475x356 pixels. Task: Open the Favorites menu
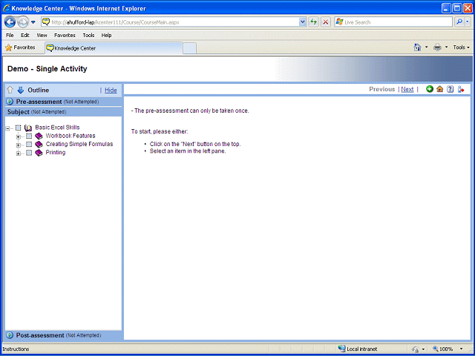65,35
